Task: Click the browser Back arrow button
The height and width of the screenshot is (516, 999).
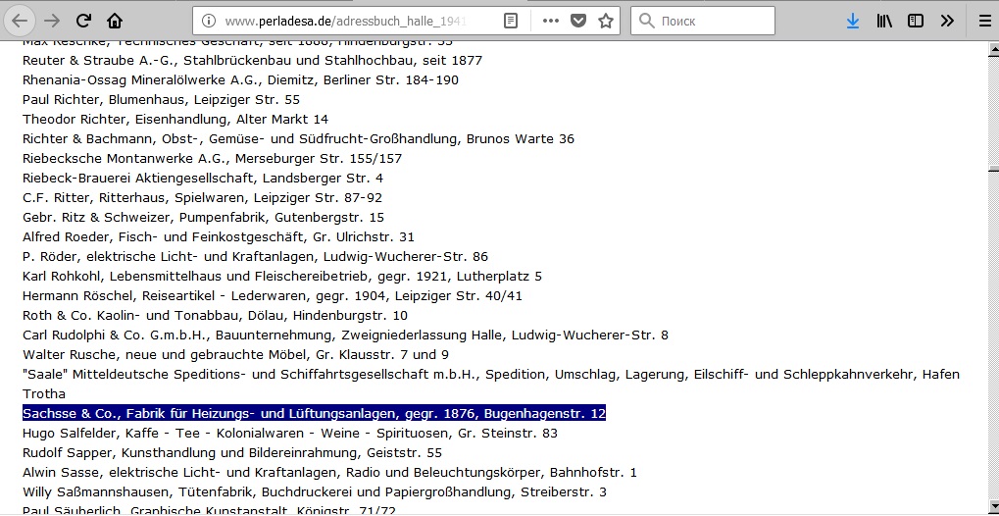Action: click(x=20, y=21)
